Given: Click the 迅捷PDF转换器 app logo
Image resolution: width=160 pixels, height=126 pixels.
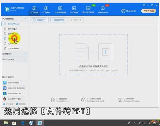Looking at the screenshot, I should (x=7, y=9).
